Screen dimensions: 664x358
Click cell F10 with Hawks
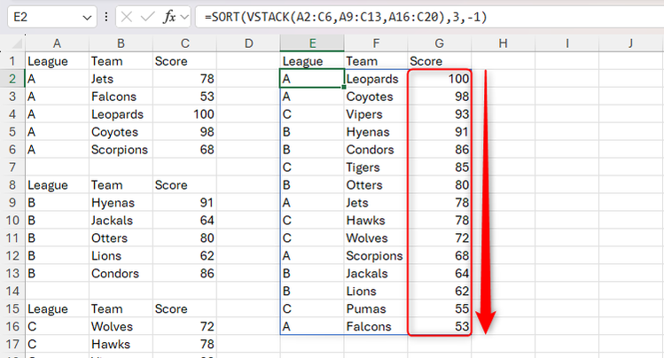pos(376,221)
